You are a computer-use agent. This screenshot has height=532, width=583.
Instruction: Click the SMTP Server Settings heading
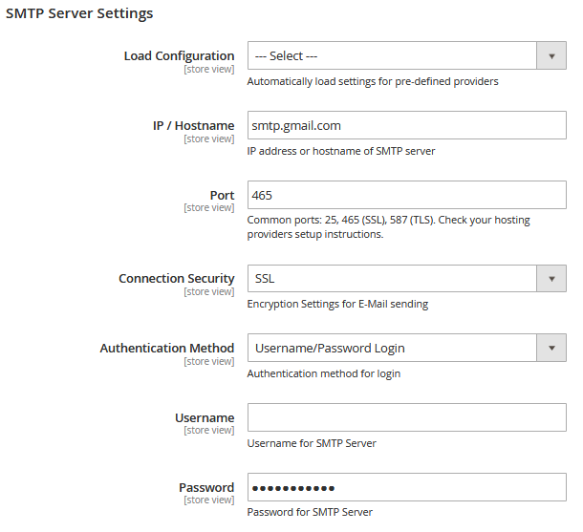pyautogui.click(x=79, y=14)
